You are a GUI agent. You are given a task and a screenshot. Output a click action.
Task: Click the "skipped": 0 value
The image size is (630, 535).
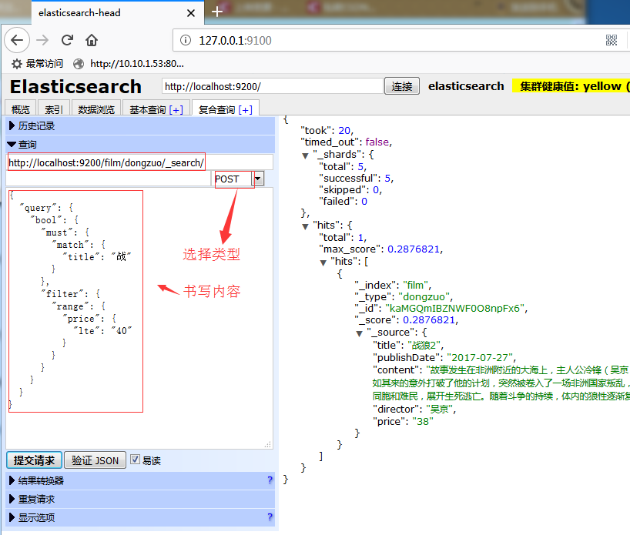(x=376, y=189)
